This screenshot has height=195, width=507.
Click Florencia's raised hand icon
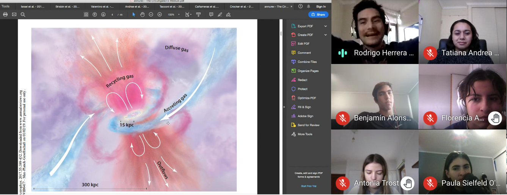click(x=495, y=118)
